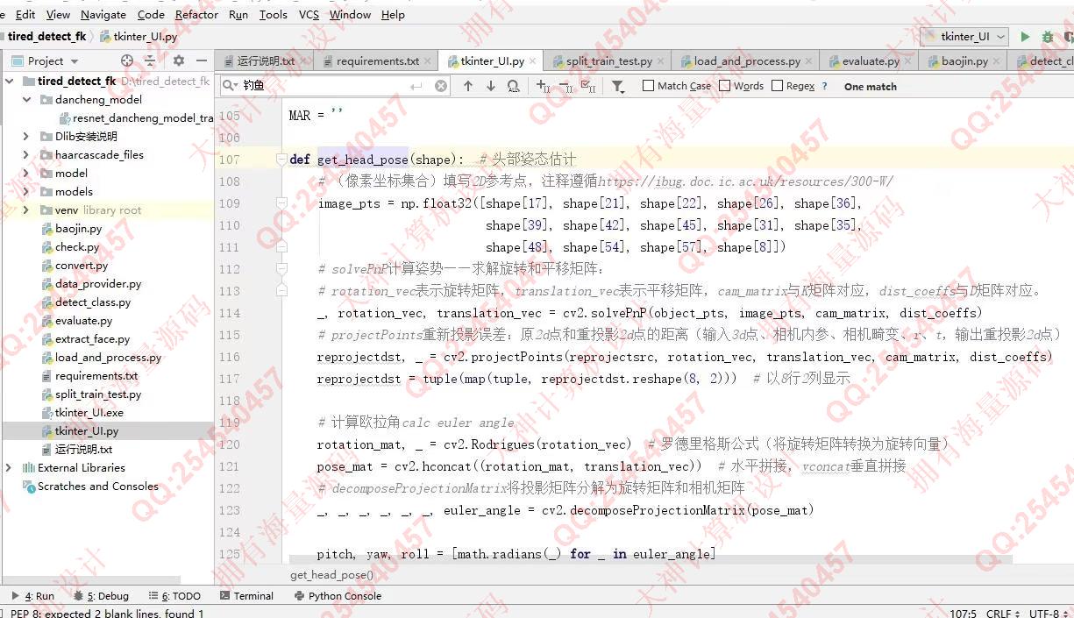Screen dimensions: 1074x618
Task: Click the locate current file crosshair icon
Action: pyautogui.click(x=127, y=60)
